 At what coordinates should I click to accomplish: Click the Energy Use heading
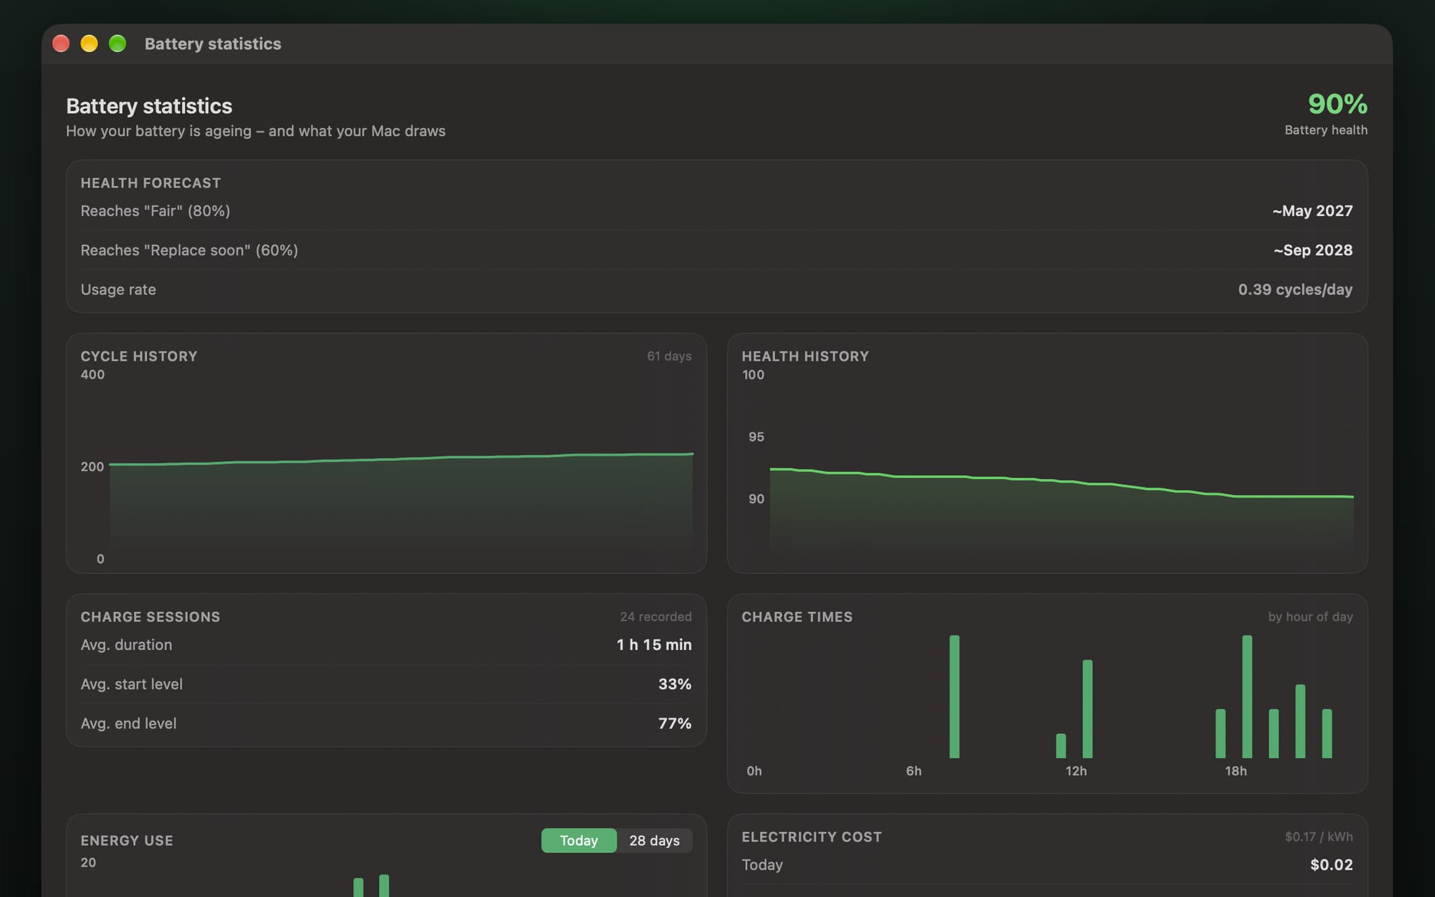click(x=127, y=840)
